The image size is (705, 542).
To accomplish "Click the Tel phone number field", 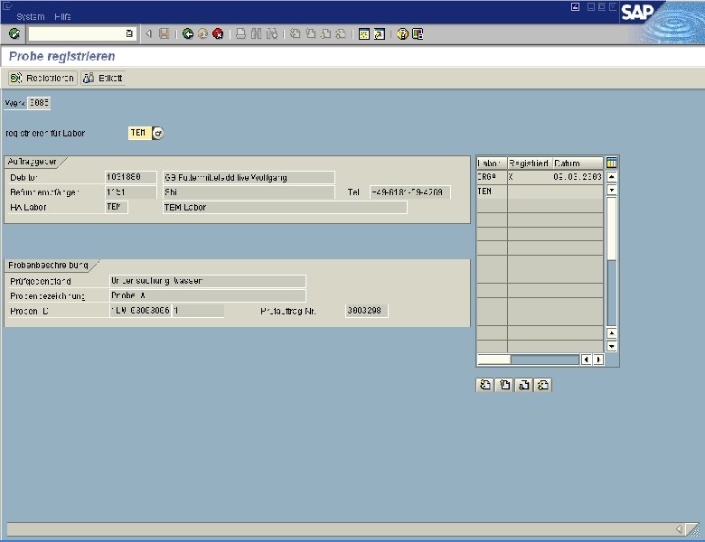I will coord(410,192).
